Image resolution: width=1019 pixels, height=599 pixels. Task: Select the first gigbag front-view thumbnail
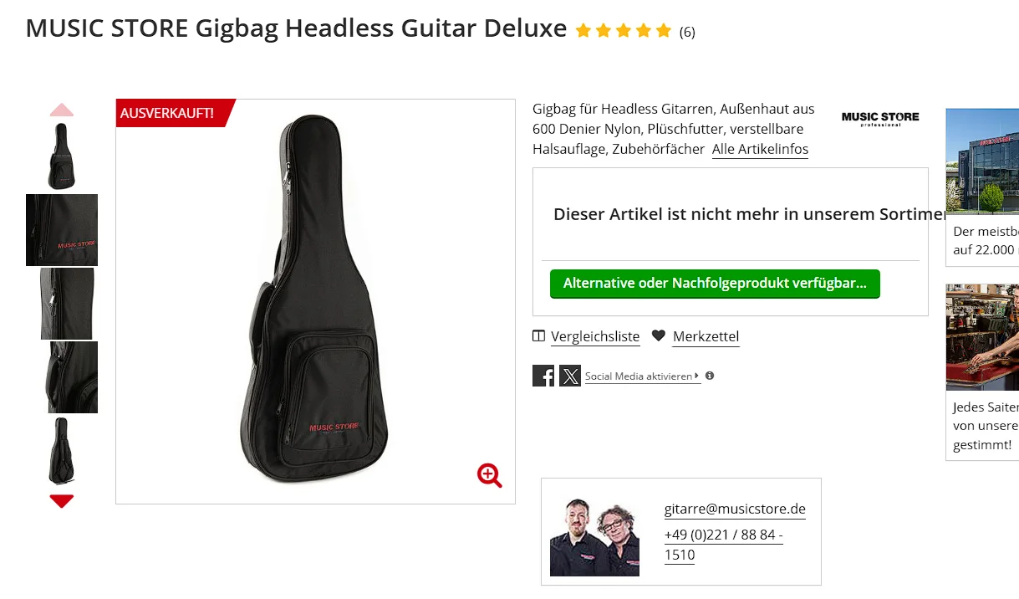click(62, 156)
